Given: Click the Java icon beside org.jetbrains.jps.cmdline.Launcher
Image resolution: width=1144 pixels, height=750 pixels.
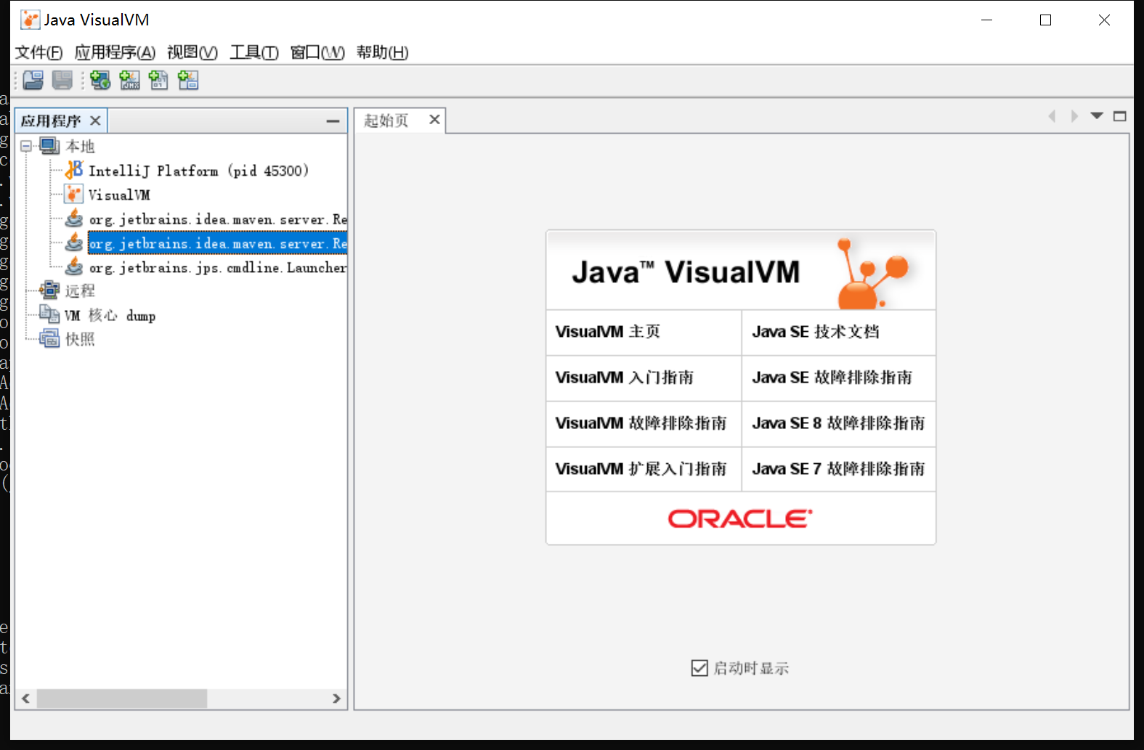Looking at the screenshot, I should [x=74, y=266].
